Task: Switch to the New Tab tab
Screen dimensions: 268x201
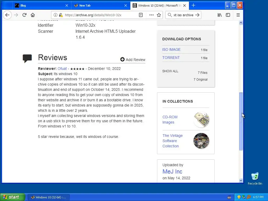Action: [100, 5]
